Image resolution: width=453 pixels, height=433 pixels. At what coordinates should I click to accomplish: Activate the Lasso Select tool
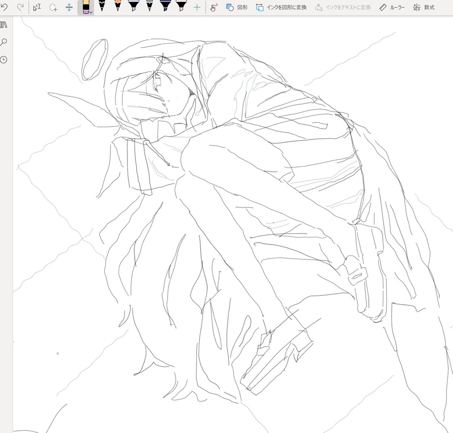point(53,7)
